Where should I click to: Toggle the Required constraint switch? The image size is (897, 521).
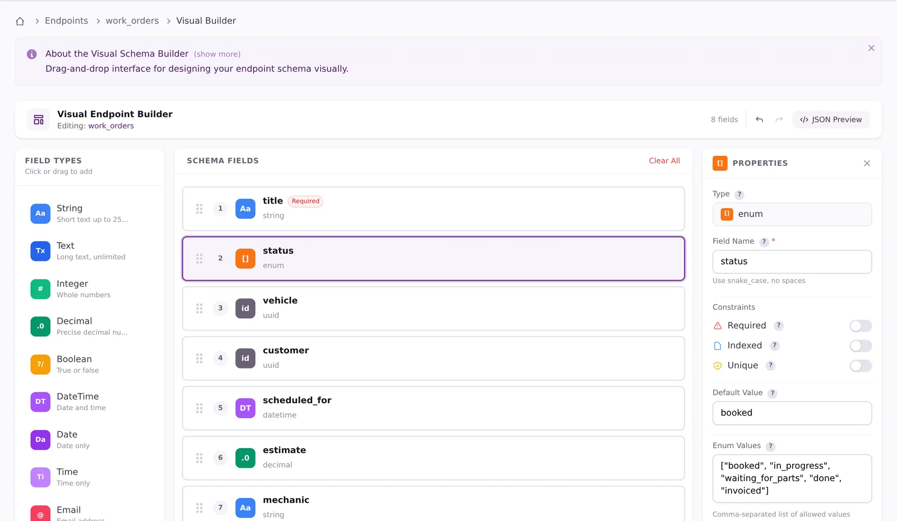pyautogui.click(x=861, y=326)
